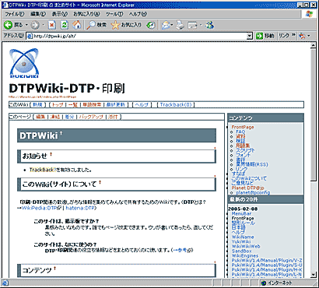Open the Forward button history dropdown arrow
This screenshot has height=288, width=319.
pyautogui.click(x=44, y=25)
